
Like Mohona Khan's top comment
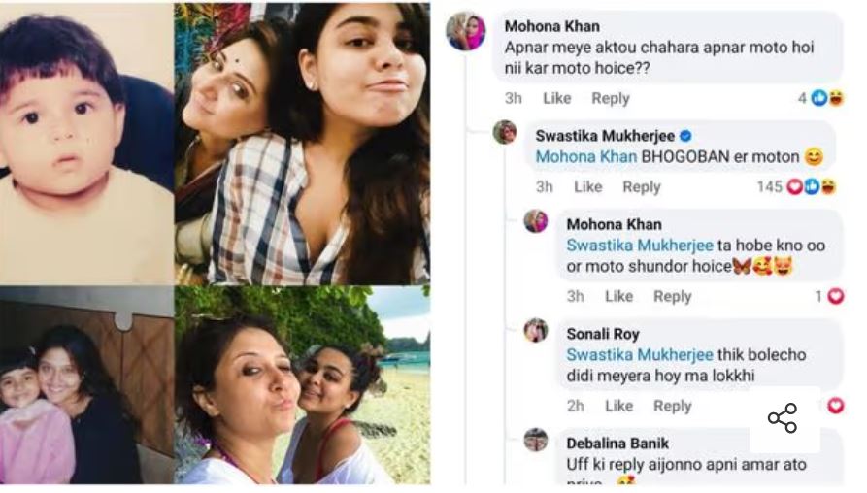pyautogui.click(x=557, y=98)
